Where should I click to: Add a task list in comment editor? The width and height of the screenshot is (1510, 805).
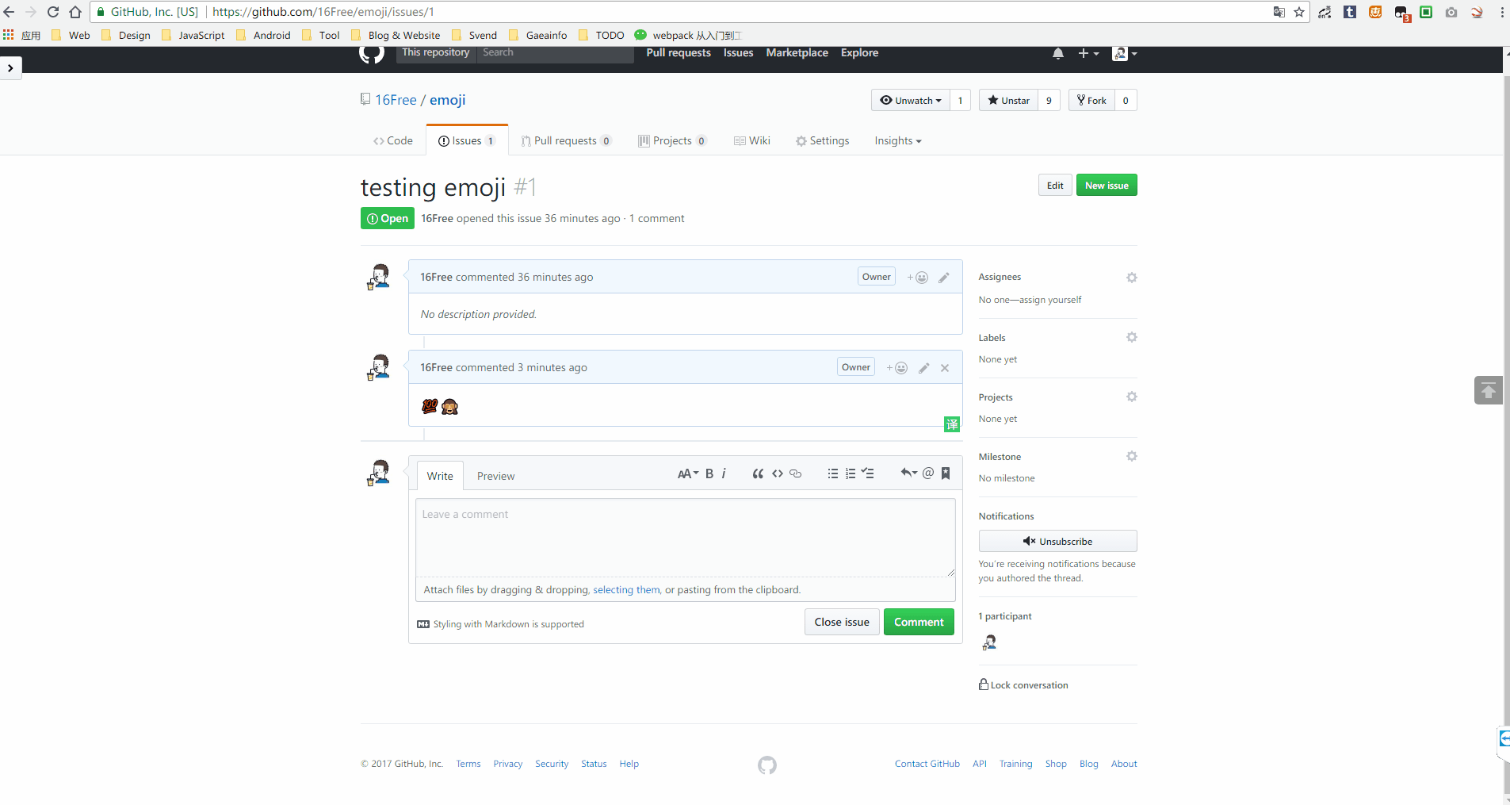pos(868,473)
